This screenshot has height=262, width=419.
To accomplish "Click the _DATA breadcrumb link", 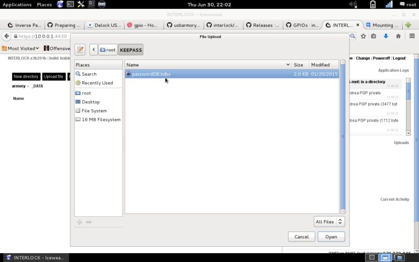I will click(37, 86).
